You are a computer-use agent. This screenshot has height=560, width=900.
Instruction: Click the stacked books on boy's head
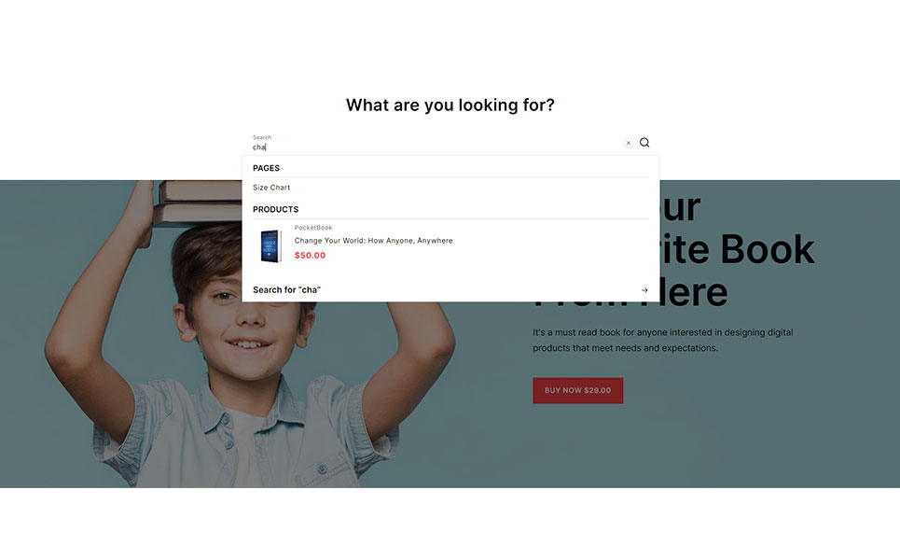(198, 203)
